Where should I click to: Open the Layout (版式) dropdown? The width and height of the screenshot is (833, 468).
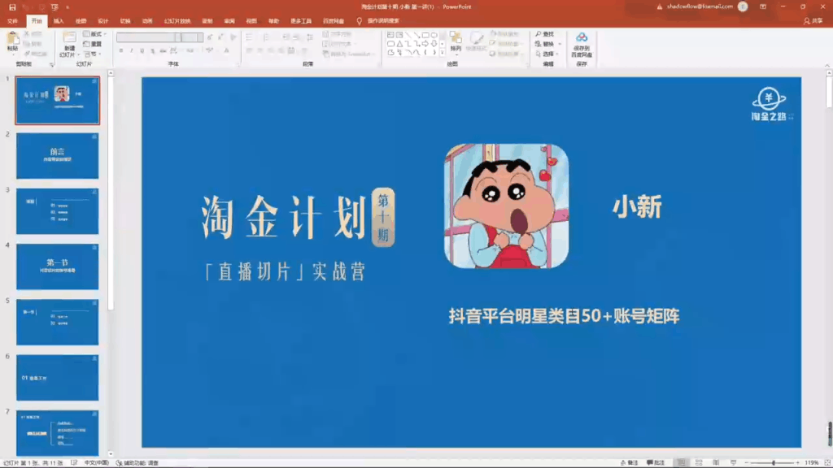point(94,34)
